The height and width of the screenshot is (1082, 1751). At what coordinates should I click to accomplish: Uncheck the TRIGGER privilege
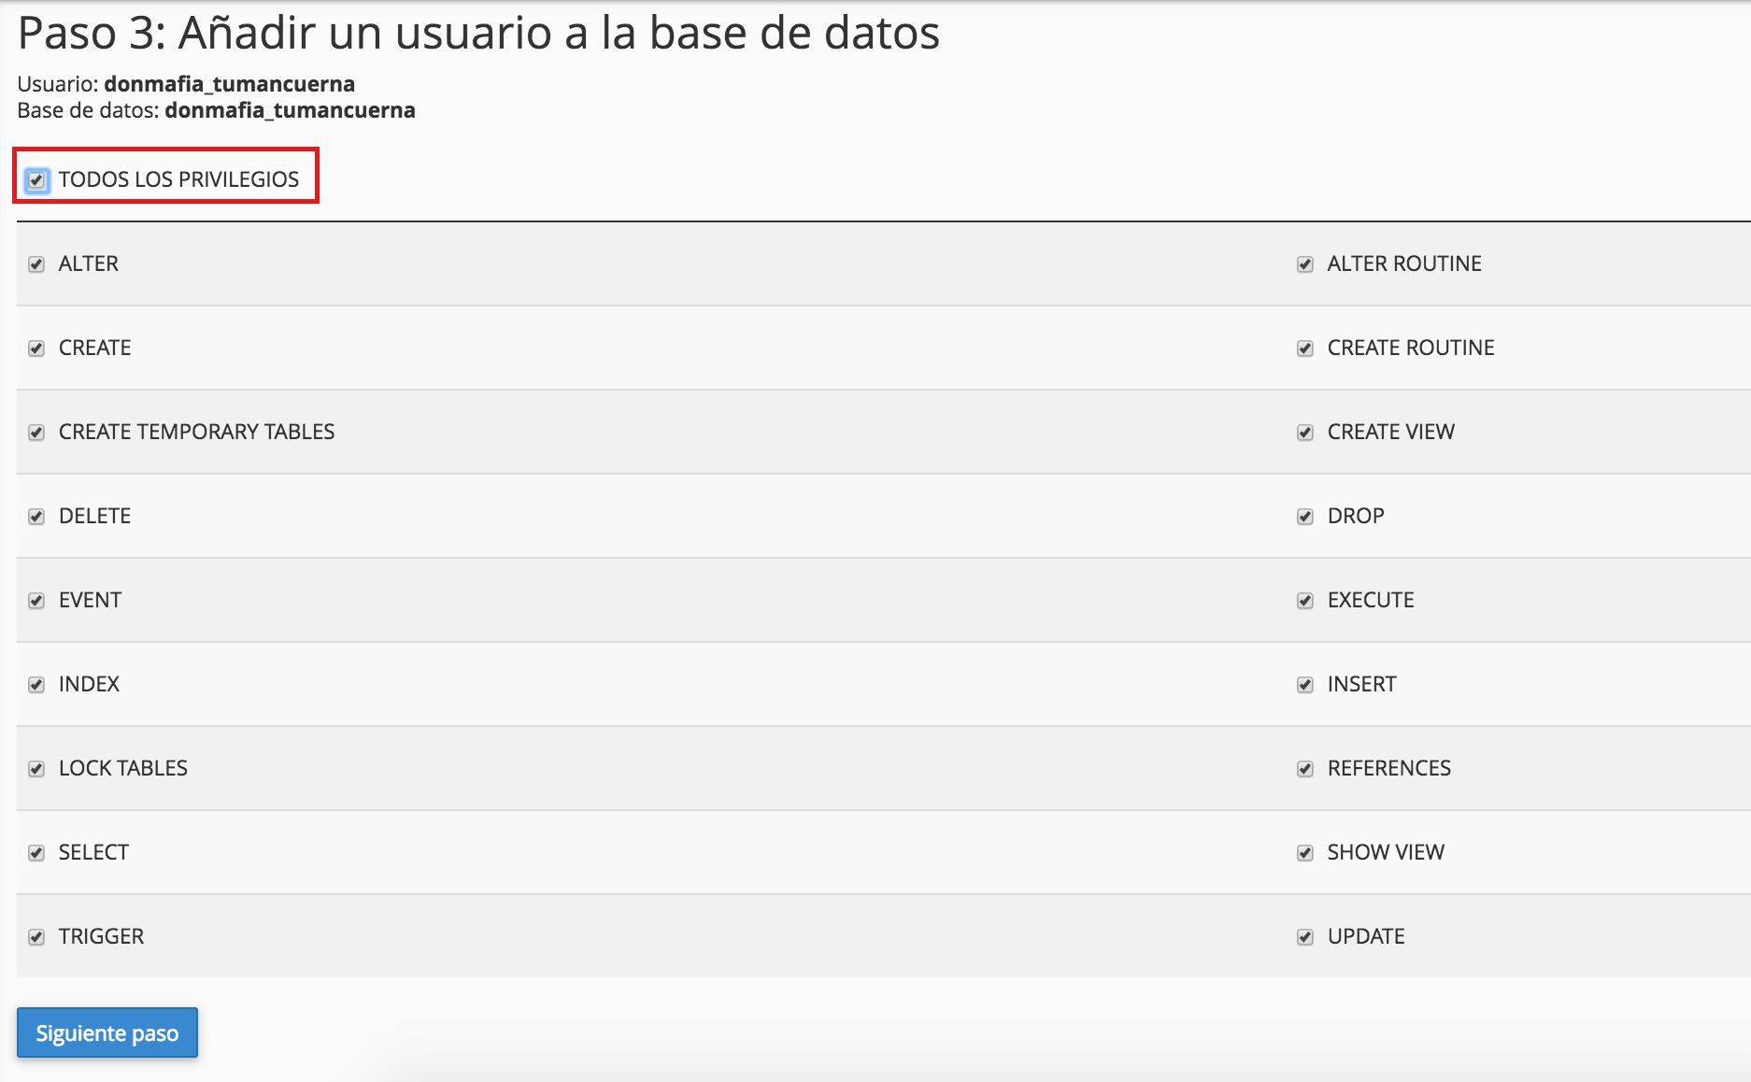tap(36, 937)
